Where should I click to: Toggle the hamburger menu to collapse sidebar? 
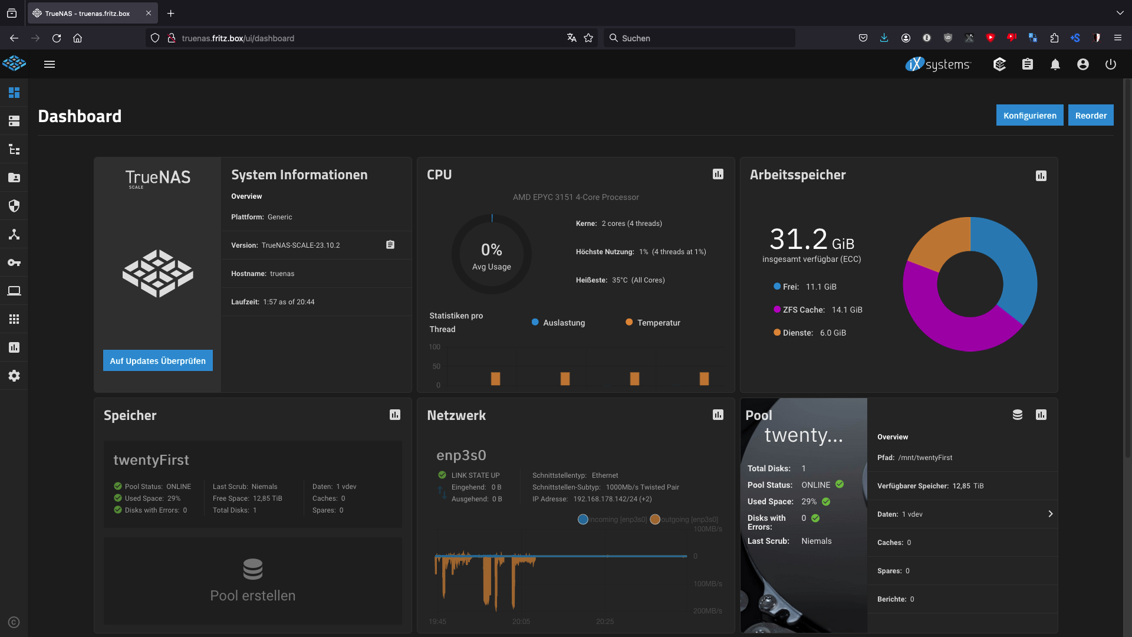click(x=50, y=64)
